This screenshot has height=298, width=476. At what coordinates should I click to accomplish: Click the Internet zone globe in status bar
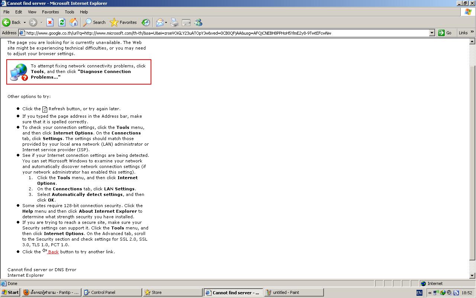tap(423, 283)
